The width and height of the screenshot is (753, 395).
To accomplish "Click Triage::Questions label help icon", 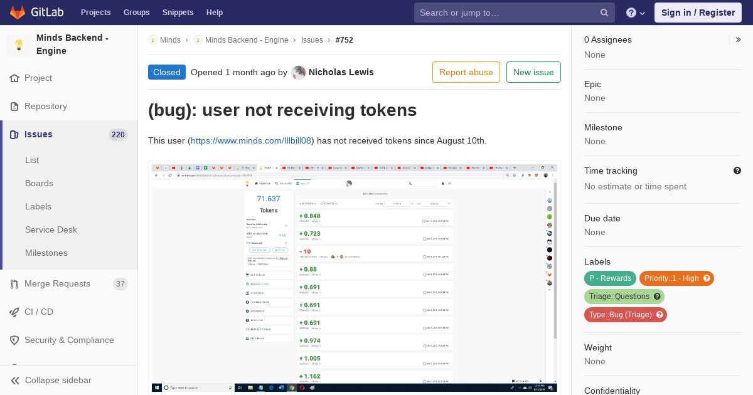I will tap(657, 297).
